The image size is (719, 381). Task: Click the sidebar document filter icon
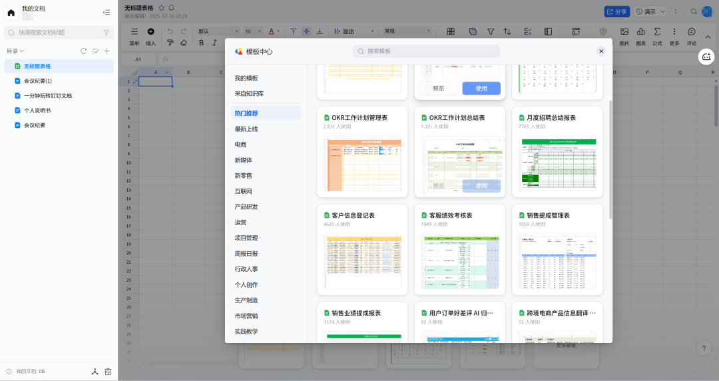tap(107, 33)
